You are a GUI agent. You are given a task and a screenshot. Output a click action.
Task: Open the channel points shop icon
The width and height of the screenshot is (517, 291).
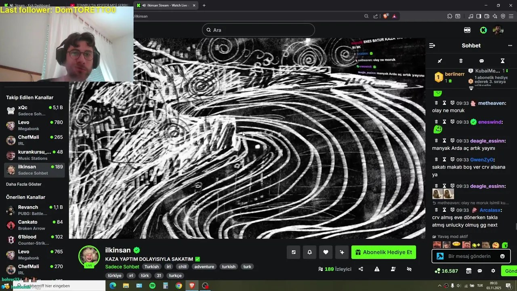click(x=469, y=271)
